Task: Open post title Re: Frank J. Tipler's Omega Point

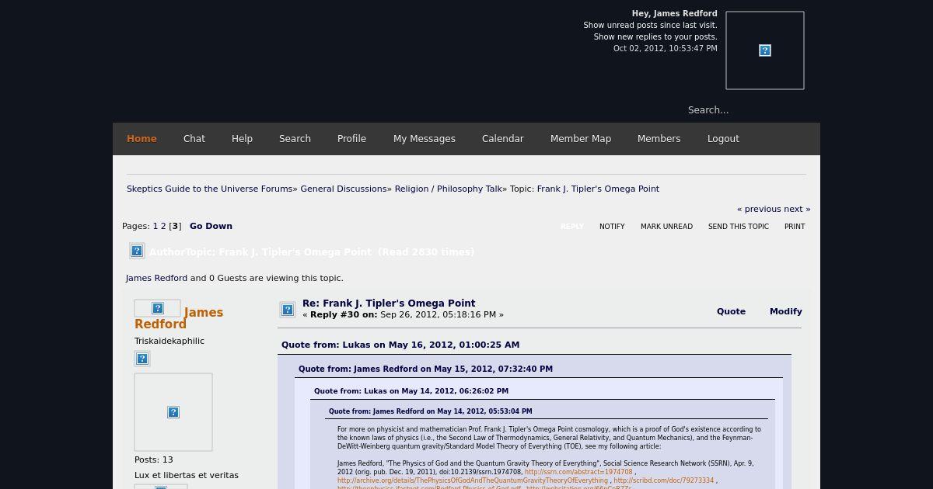Action: (389, 303)
